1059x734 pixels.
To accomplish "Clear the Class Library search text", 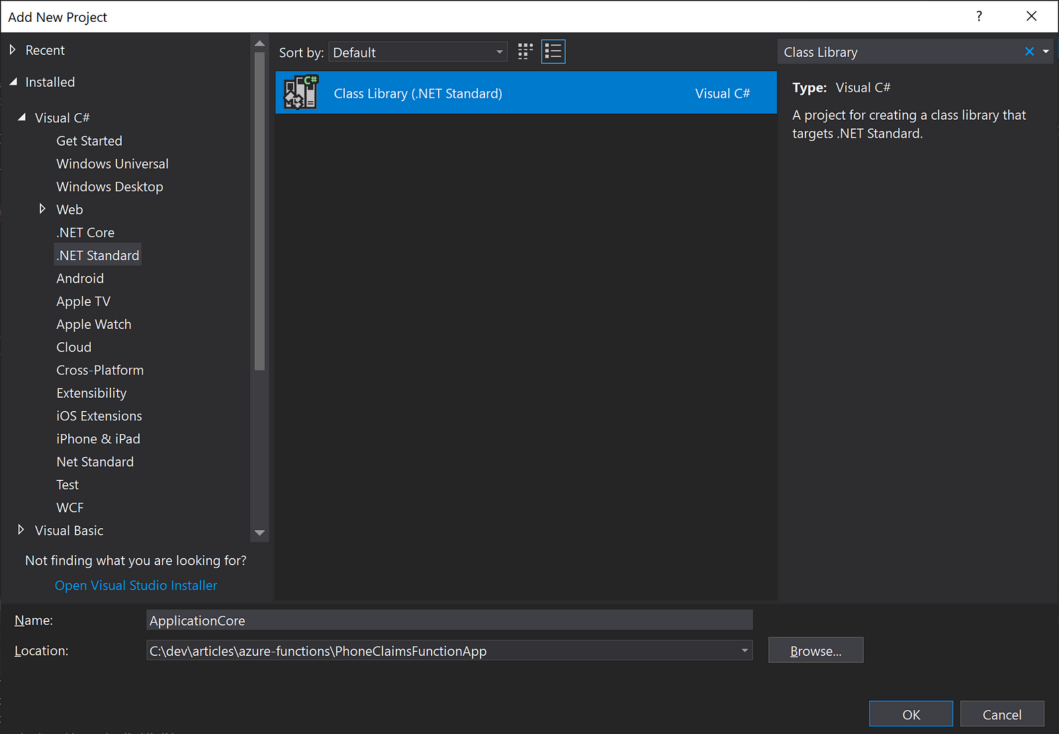I will [1029, 52].
